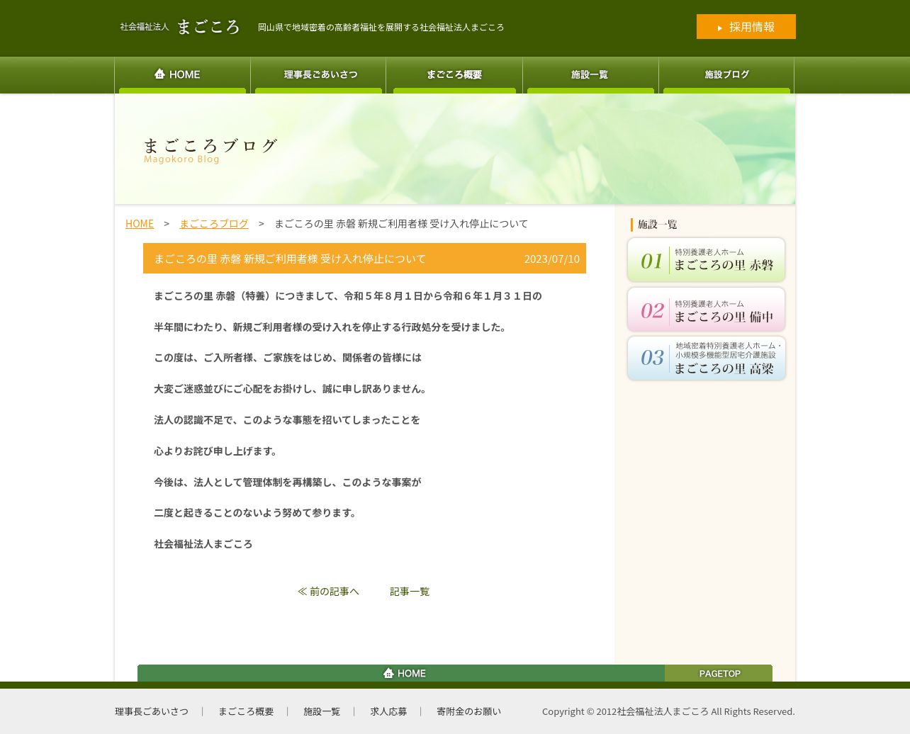910x734 pixels.
Task: Open まごころ概要 navigation tab
Action: click(454, 75)
